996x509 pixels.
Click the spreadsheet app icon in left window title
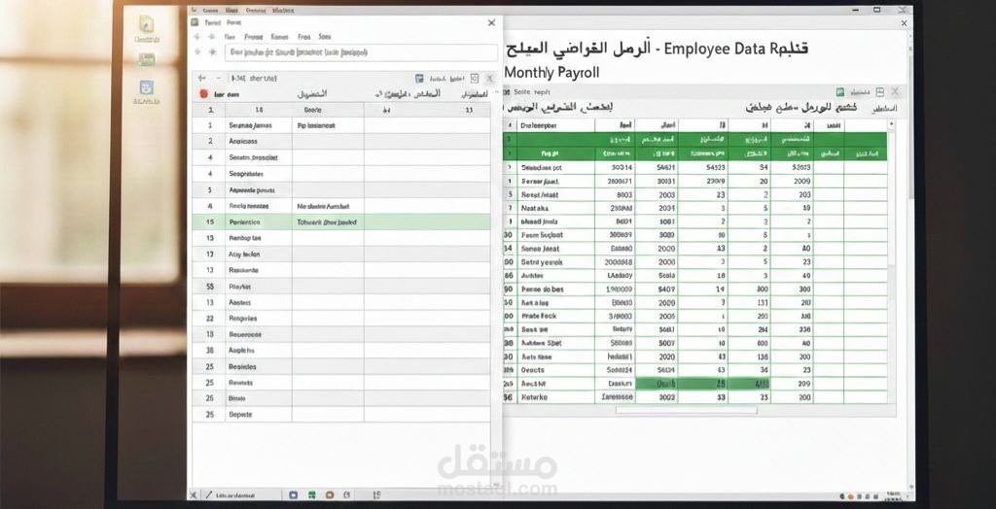195,22
